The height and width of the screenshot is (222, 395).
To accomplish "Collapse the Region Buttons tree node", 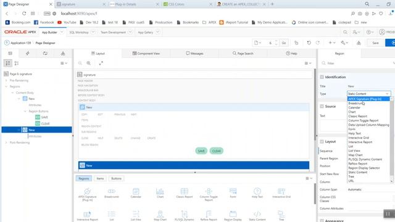I will click(x=25, y=111).
